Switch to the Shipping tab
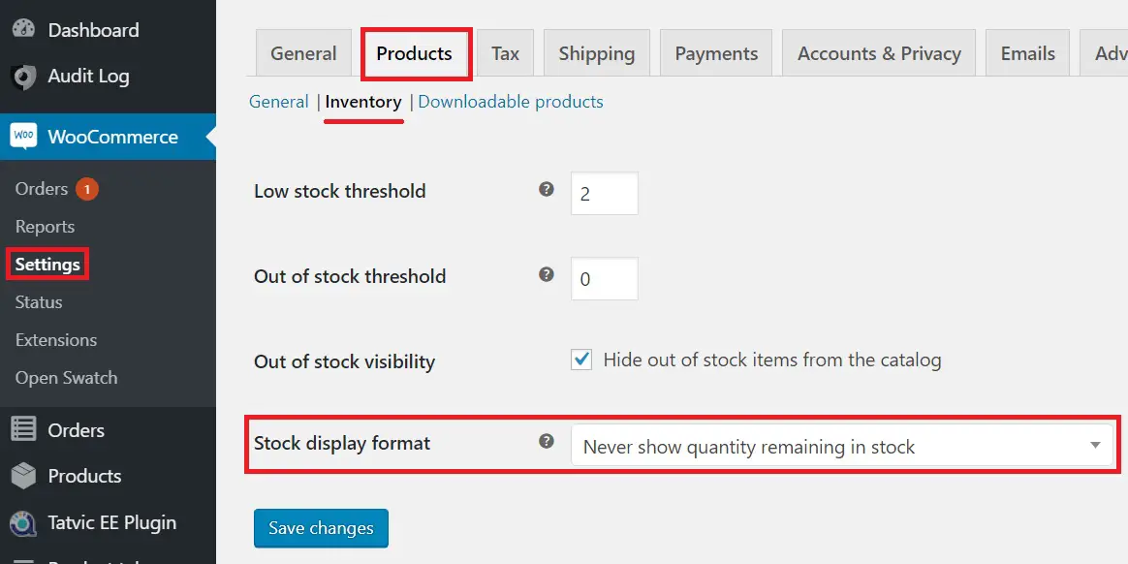Image resolution: width=1128 pixels, height=564 pixels. click(x=596, y=52)
